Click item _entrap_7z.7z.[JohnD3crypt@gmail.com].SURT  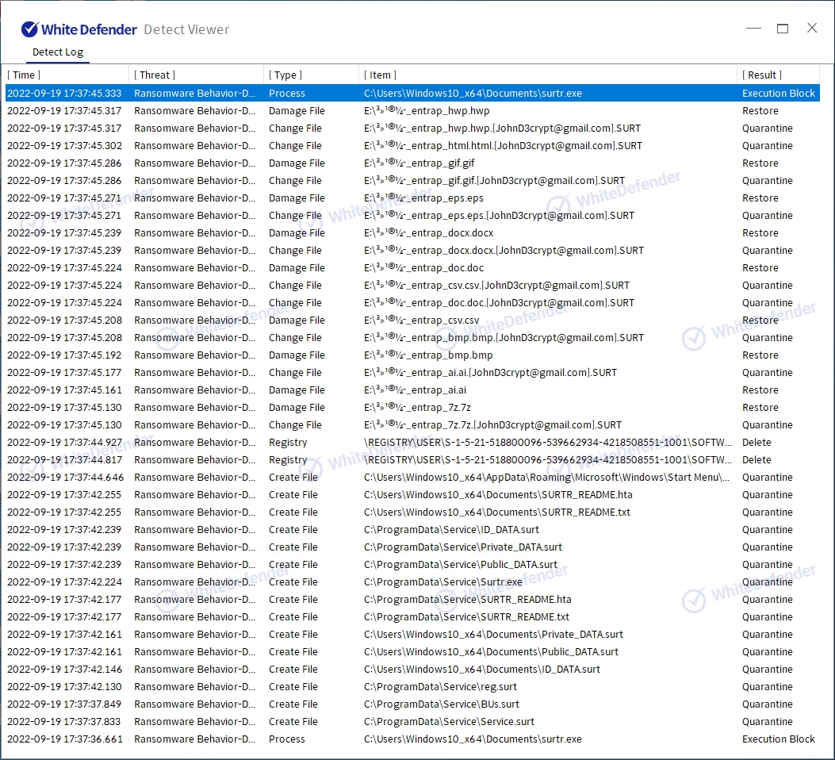(492, 425)
